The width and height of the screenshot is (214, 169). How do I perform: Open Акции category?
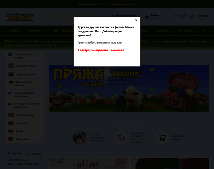(x=19, y=131)
